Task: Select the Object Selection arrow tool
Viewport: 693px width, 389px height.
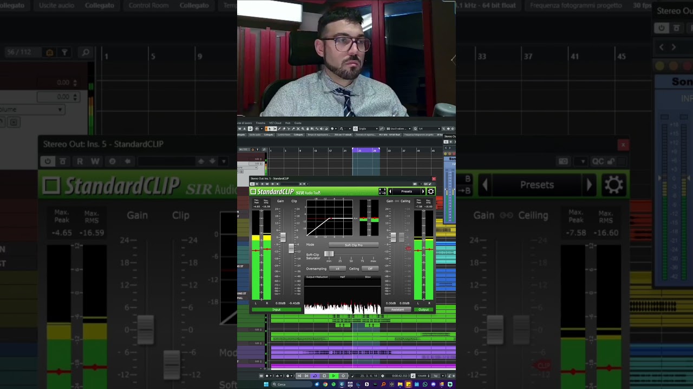Action: 270,129
